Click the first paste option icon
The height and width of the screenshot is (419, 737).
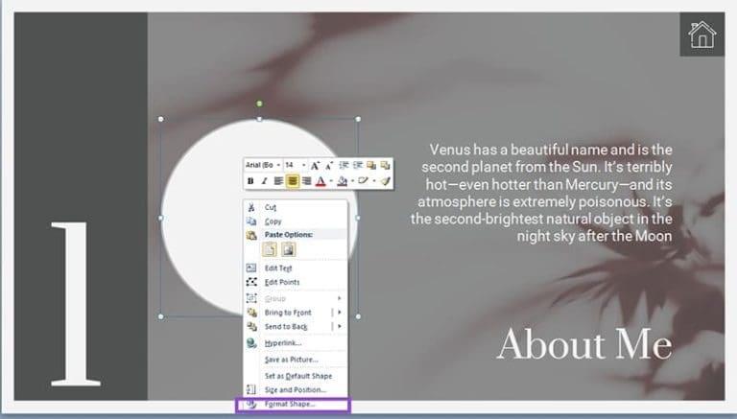[x=270, y=249]
